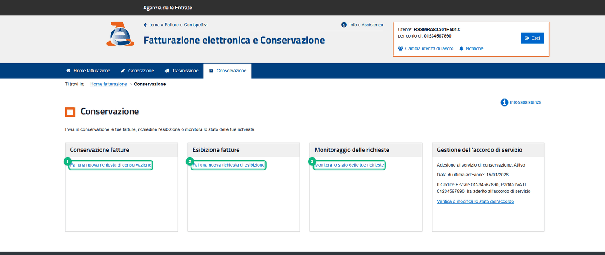Open the Info&assistenza link at right
The image size is (605, 255).
[x=525, y=102]
